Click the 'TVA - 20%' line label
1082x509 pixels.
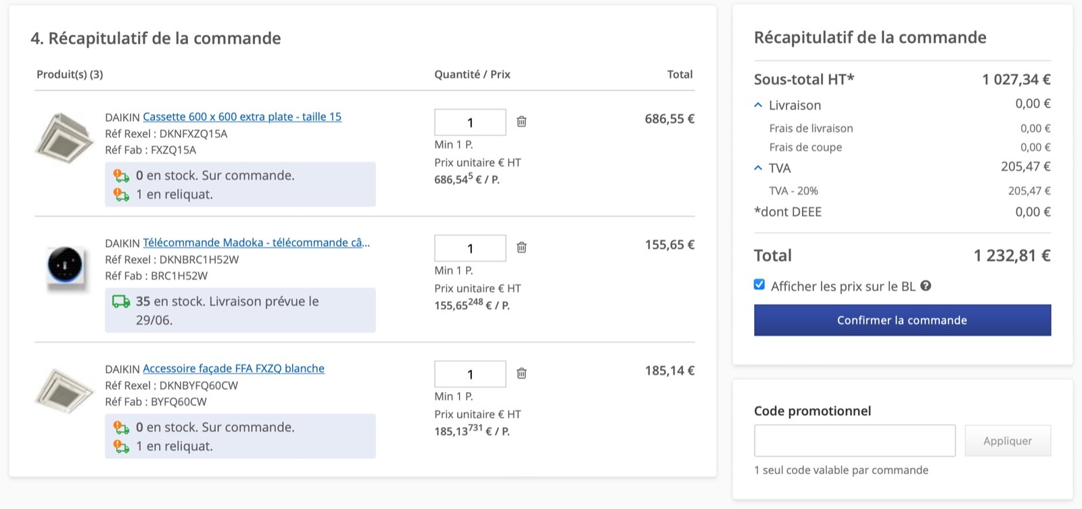[x=793, y=191]
